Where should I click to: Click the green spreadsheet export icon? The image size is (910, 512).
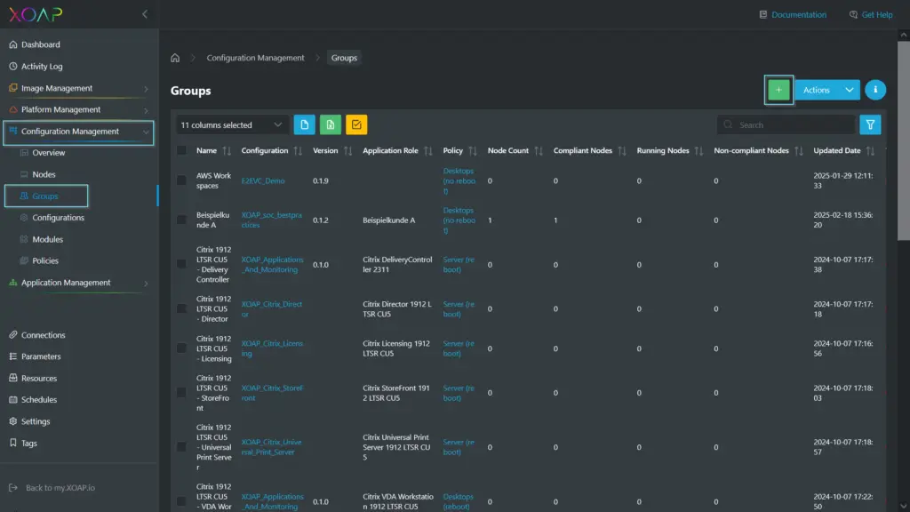click(330, 124)
